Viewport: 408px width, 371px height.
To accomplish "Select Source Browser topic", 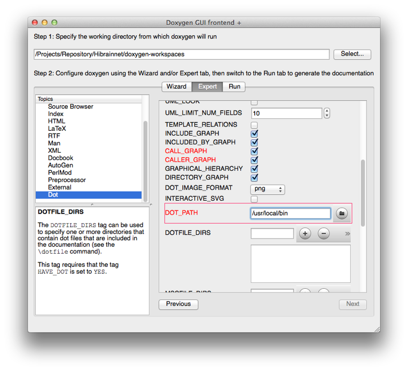I will tap(70, 107).
